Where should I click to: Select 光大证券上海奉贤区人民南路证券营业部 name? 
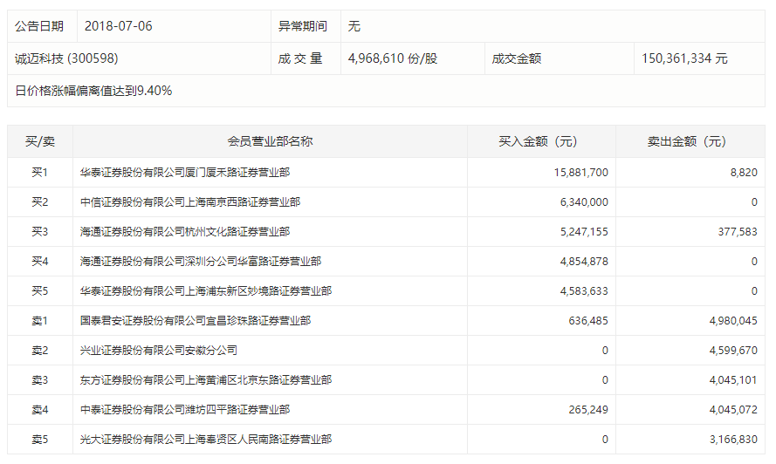pos(206,440)
